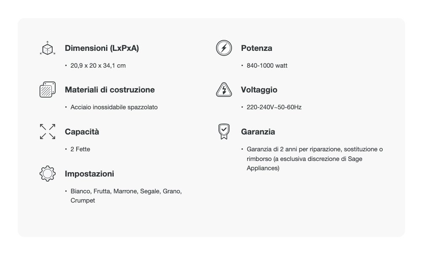The width and height of the screenshot is (424, 253).
Task: Click the brushed steel materials icon
Action: (x=47, y=90)
